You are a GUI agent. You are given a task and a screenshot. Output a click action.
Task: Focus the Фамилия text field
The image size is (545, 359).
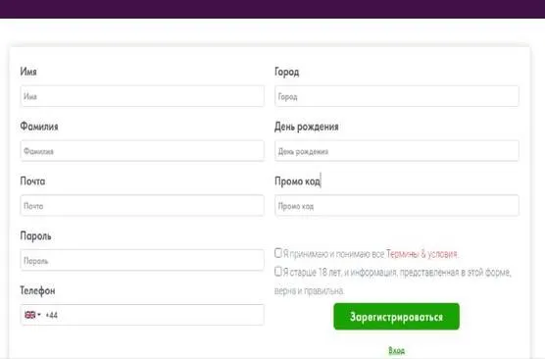pos(142,151)
